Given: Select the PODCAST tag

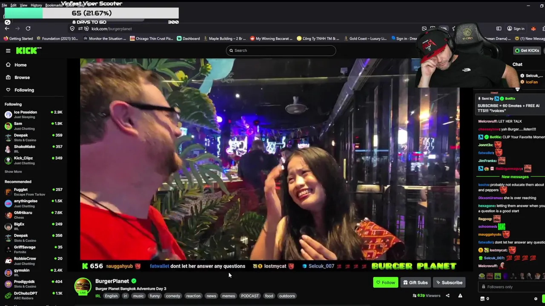Looking at the screenshot, I should (x=250, y=296).
